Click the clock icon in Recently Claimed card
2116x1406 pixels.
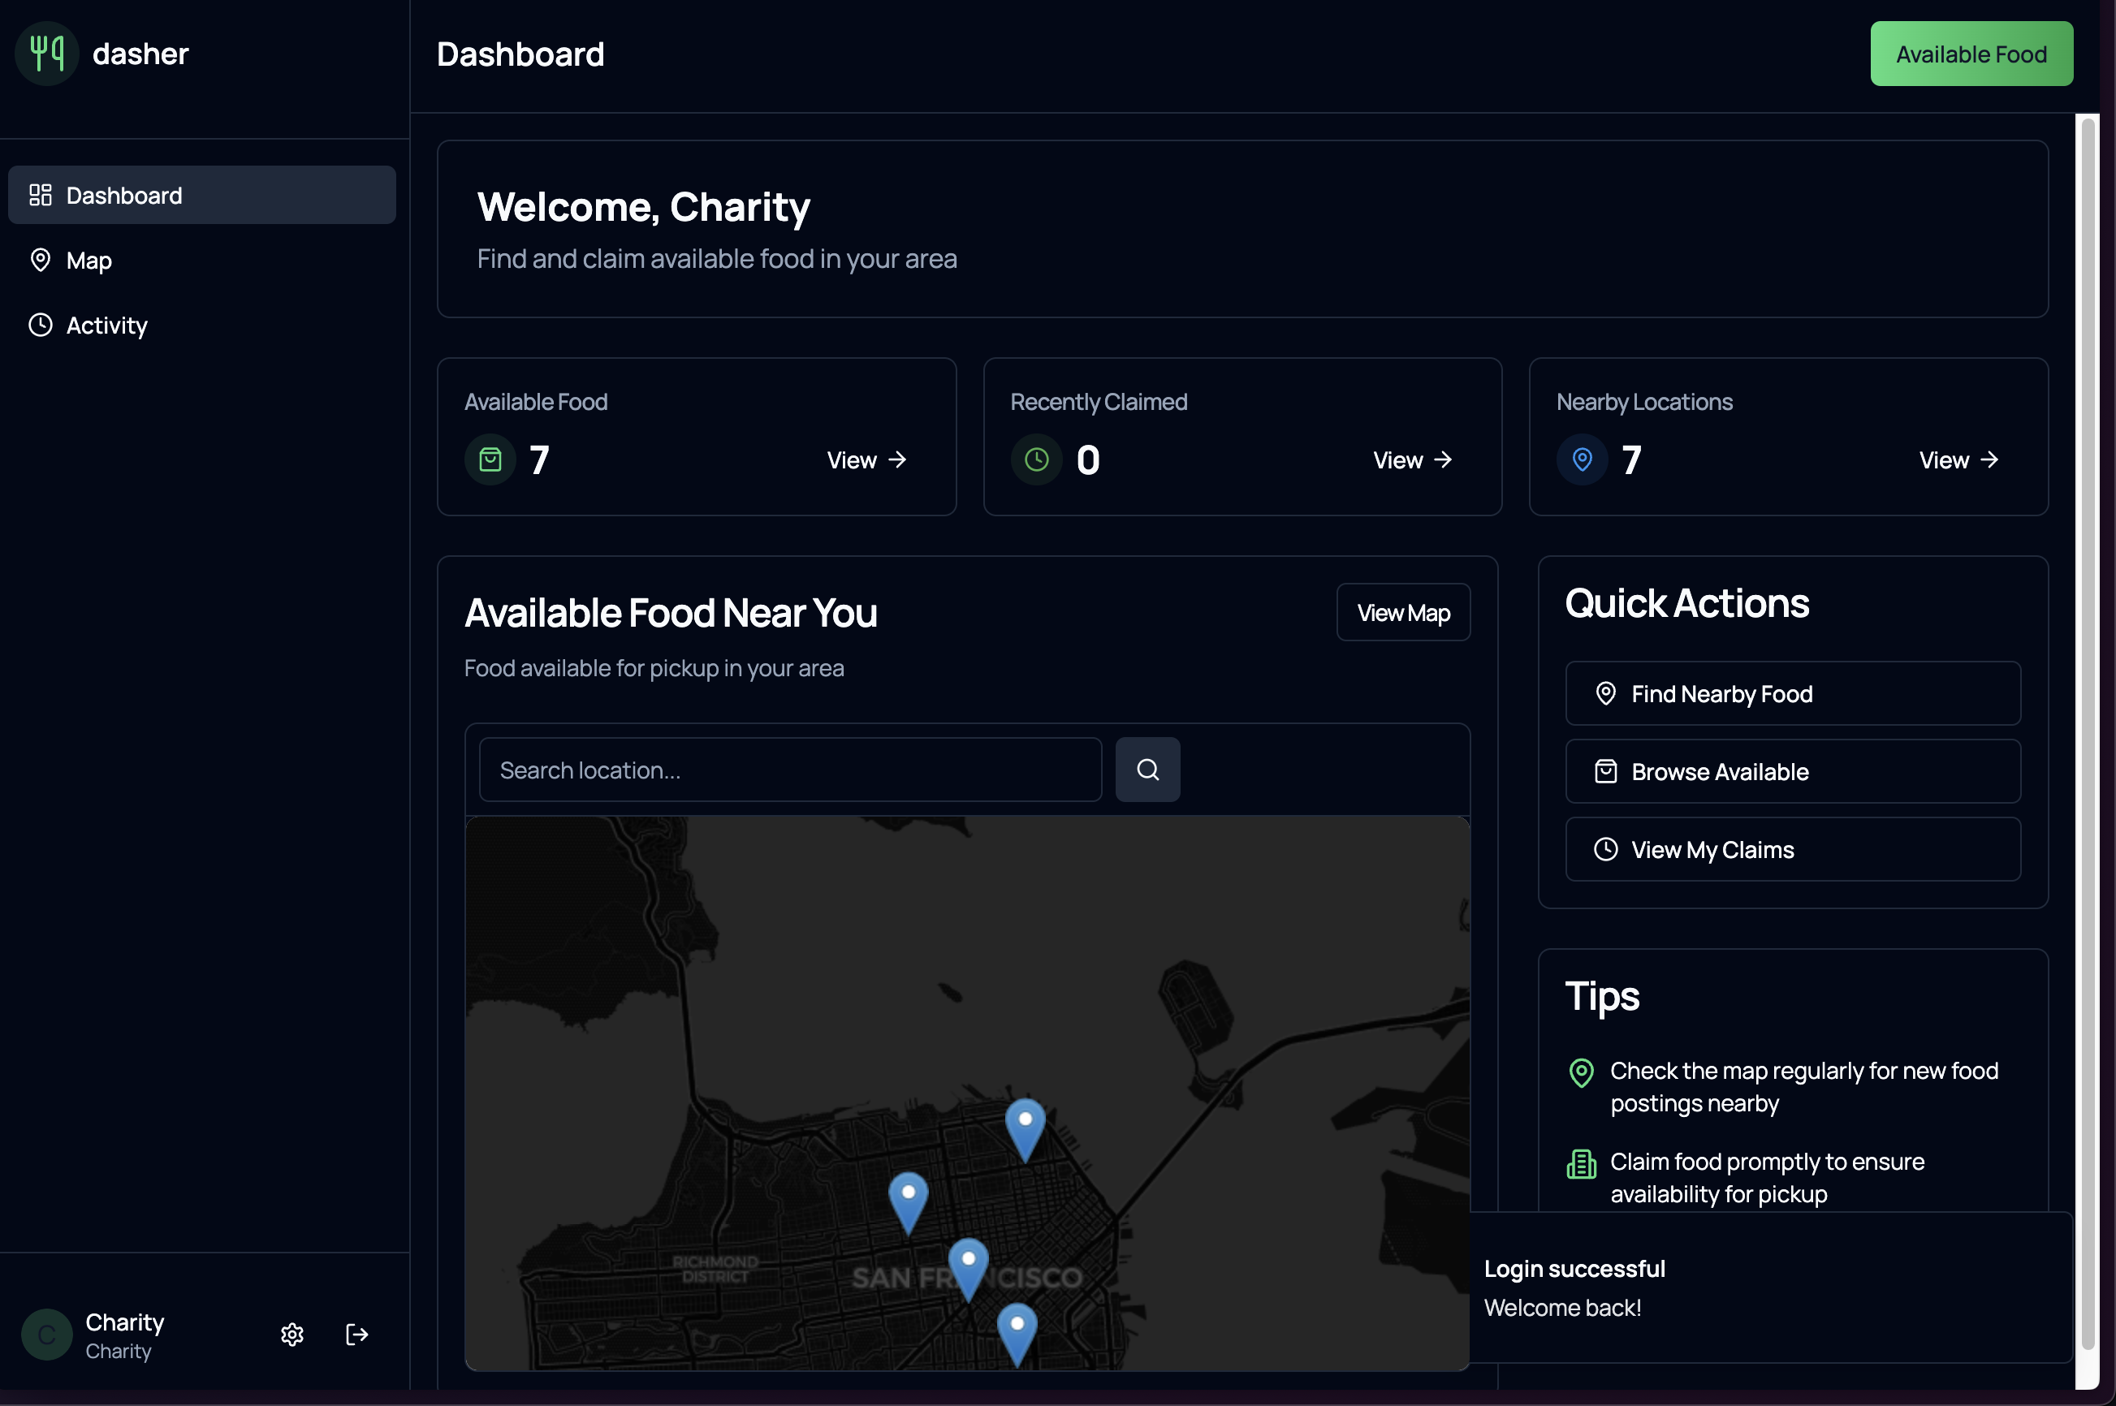pyautogui.click(x=1036, y=460)
